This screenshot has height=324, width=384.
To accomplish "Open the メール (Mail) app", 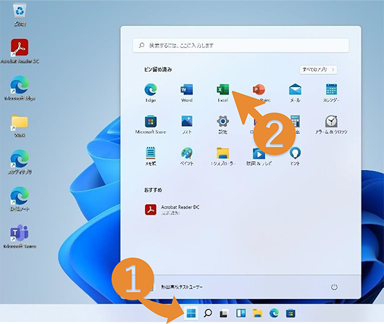I will click(x=295, y=93).
